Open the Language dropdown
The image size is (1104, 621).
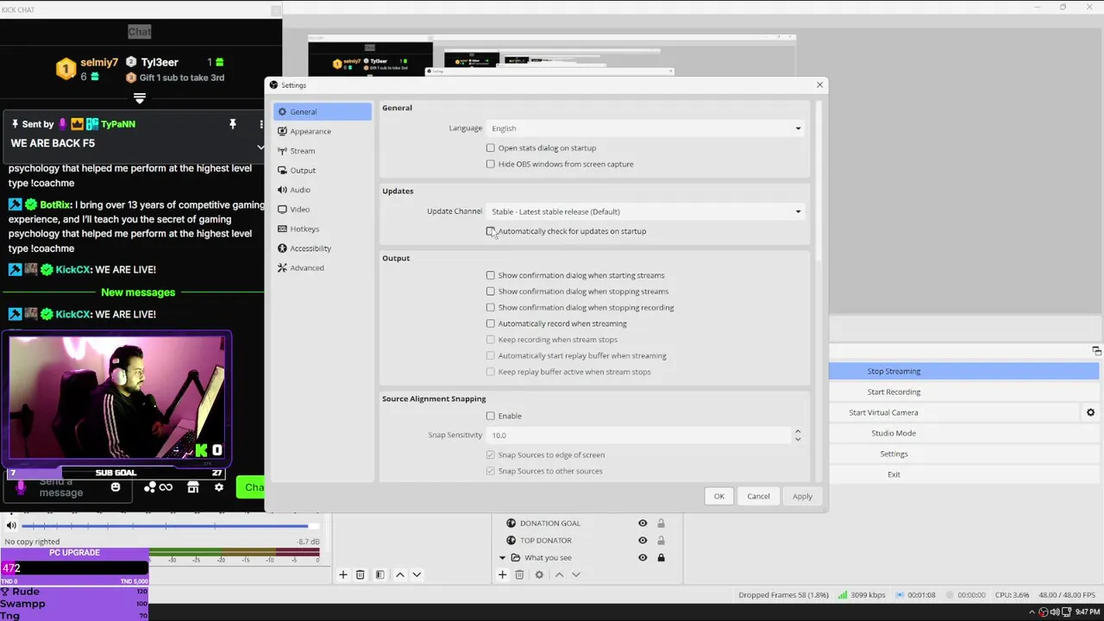[x=645, y=129]
